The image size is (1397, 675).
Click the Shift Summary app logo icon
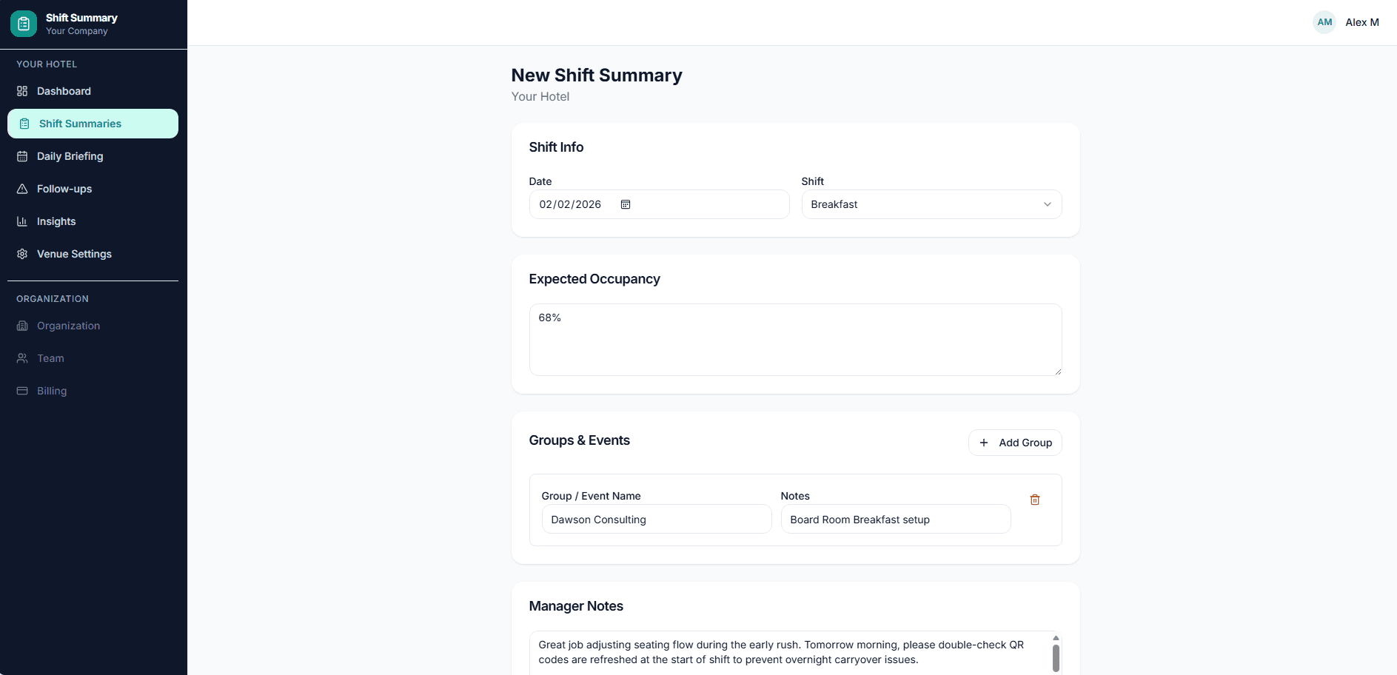(x=23, y=23)
